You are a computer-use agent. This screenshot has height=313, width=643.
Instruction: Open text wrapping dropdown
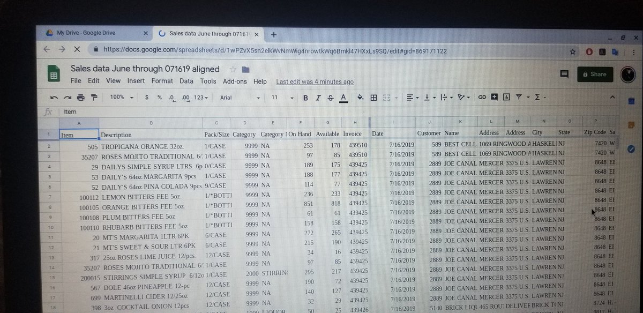tap(446, 98)
